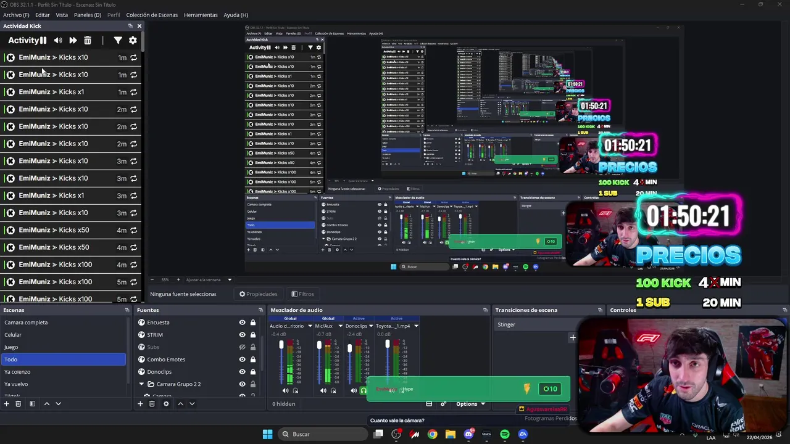
Task: Mute alerts with Activity speaker icon
Action: [58, 41]
